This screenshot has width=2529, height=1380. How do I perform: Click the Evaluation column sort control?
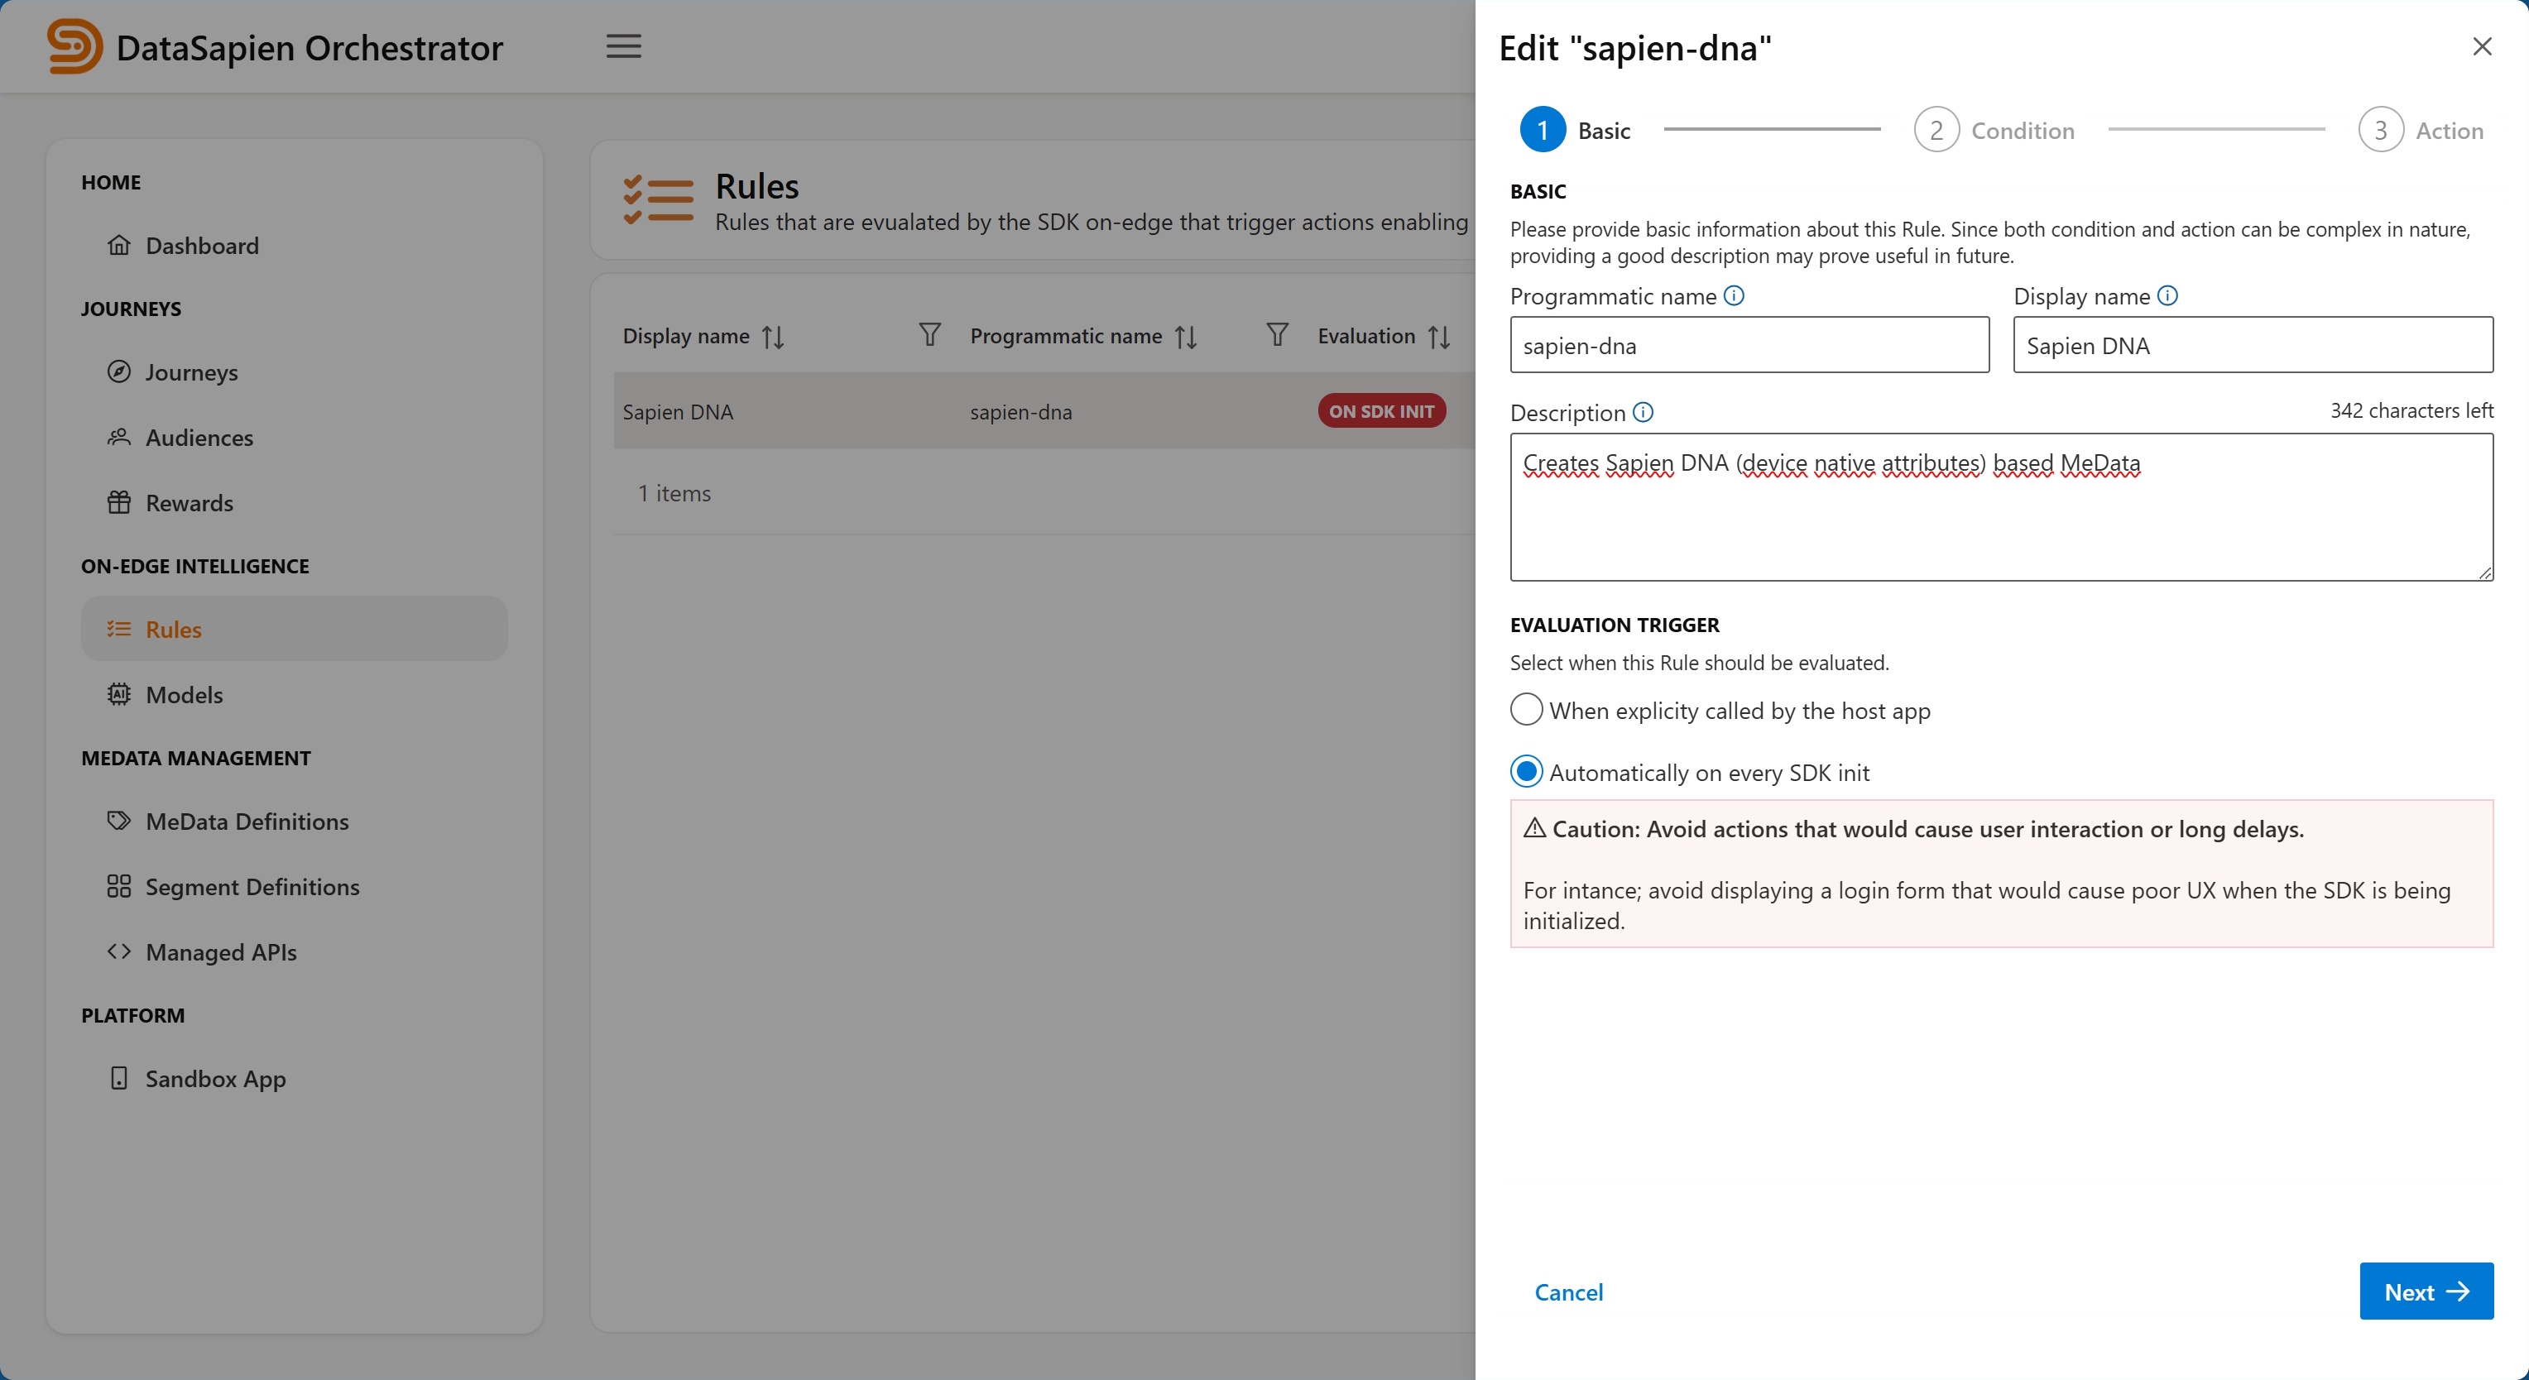1439,336
